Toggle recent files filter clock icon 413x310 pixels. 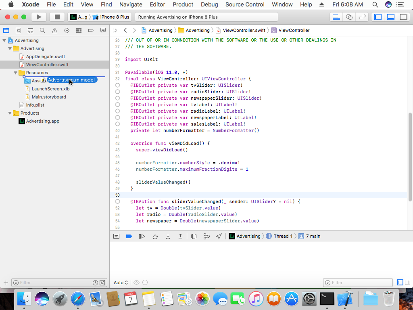point(95,283)
